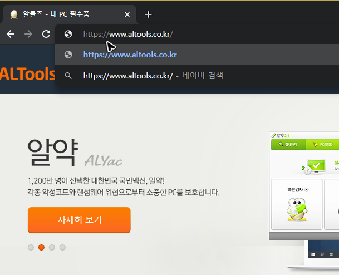Select the 알툴즈 - 내 PC 필수품 tab

click(70, 14)
